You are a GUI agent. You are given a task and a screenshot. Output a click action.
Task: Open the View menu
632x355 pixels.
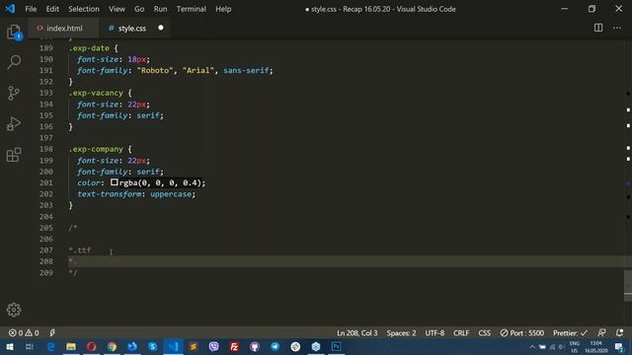[x=117, y=9]
